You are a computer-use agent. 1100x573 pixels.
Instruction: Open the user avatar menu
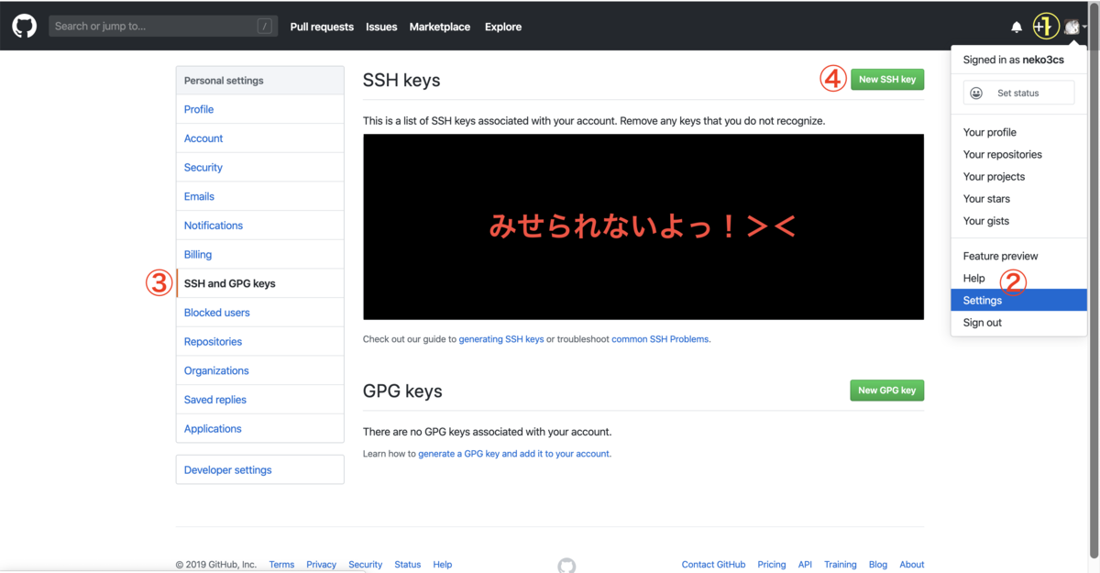[1075, 28]
